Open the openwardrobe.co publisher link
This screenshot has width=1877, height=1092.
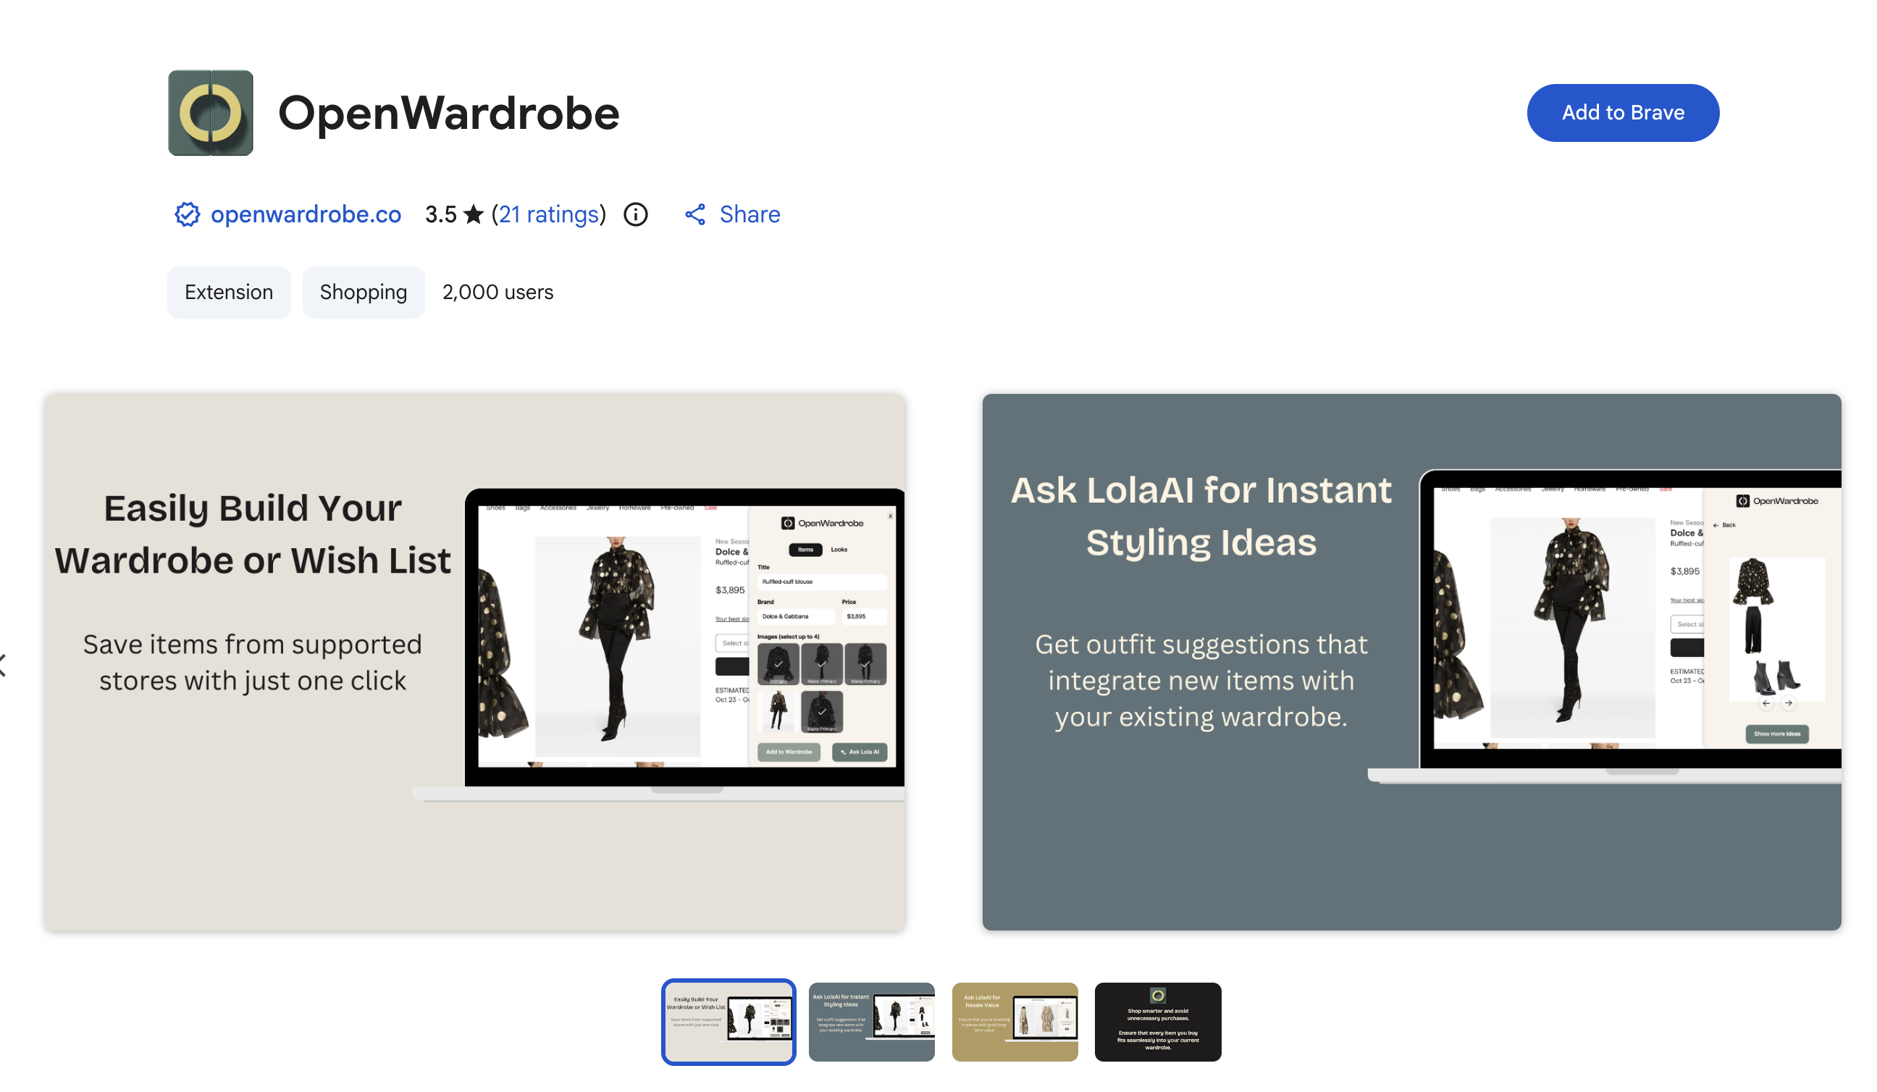coord(306,214)
